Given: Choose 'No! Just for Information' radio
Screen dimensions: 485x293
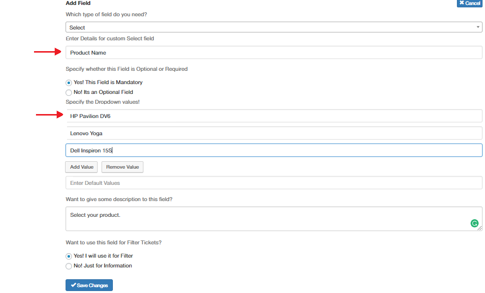Looking at the screenshot, I should point(69,266).
